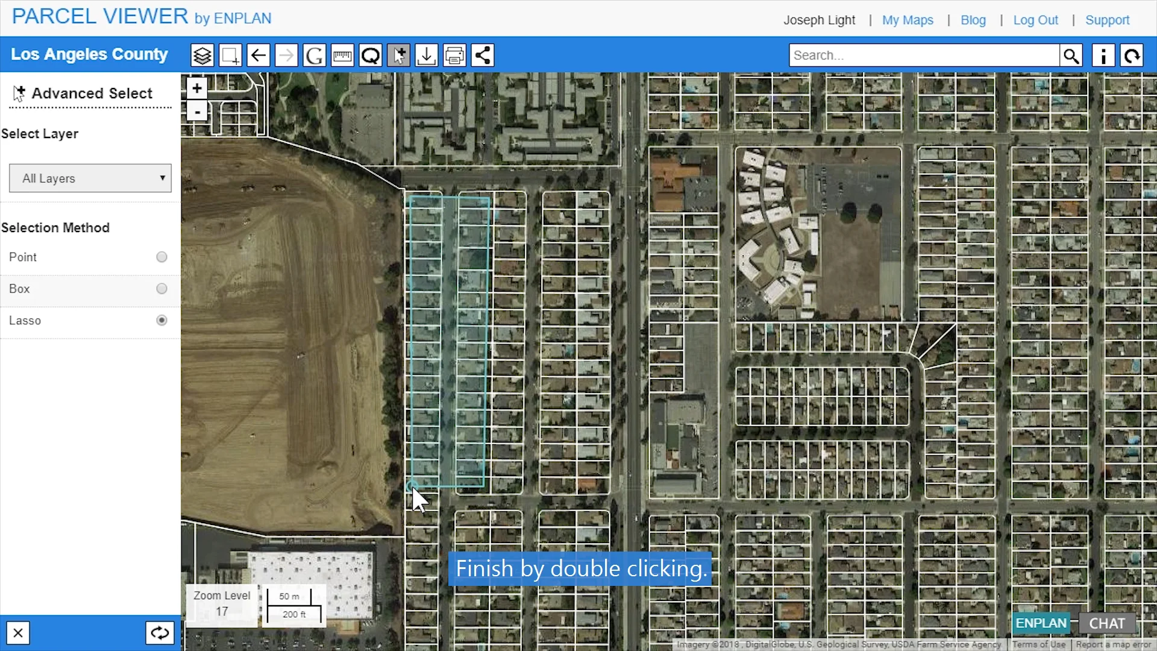
Task: Open the Blog link
Action: pyautogui.click(x=973, y=20)
